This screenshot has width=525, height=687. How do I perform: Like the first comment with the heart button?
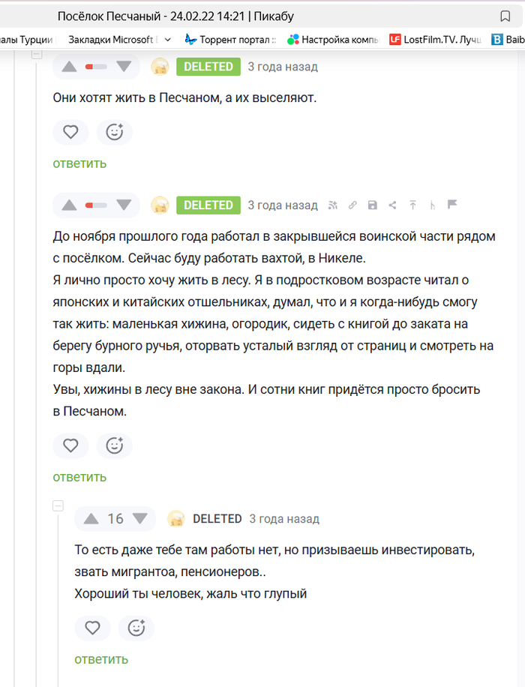(70, 132)
